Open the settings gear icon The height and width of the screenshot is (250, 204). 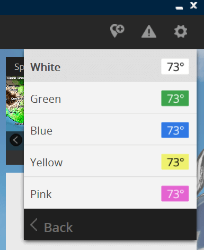181,31
